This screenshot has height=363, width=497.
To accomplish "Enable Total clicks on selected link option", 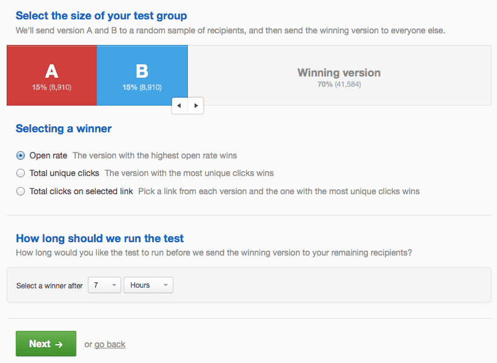I will point(20,191).
